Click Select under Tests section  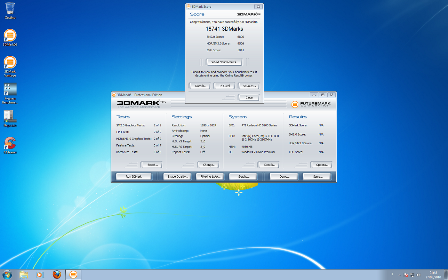point(152,165)
